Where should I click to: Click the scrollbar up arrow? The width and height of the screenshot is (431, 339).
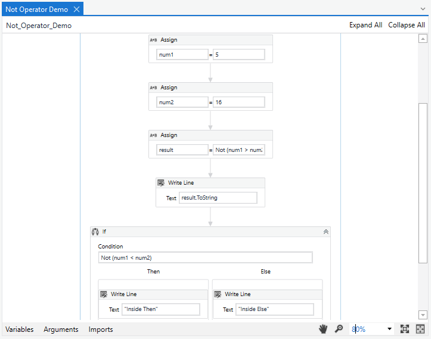(423, 39)
